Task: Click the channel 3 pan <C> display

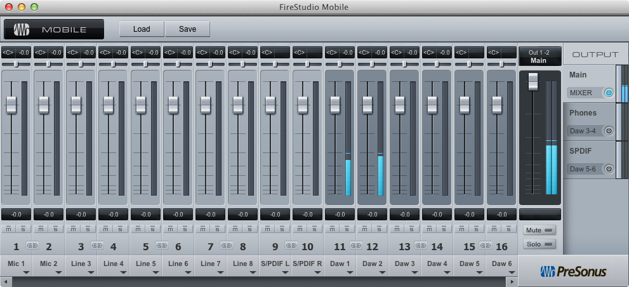Action: pos(74,53)
